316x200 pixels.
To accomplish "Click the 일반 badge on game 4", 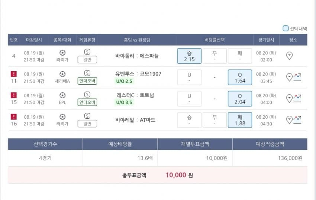I will (87, 59).
